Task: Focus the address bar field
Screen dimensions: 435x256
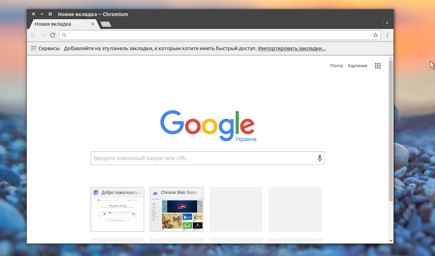Action: point(219,35)
